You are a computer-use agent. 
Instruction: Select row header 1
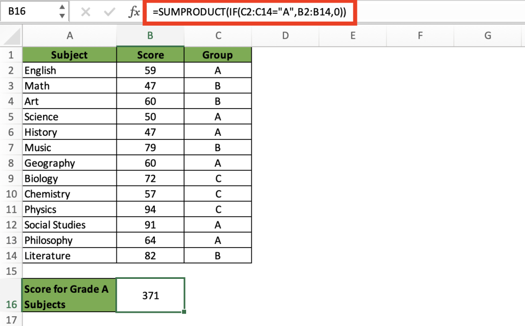pyautogui.click(x=11, y=54)
